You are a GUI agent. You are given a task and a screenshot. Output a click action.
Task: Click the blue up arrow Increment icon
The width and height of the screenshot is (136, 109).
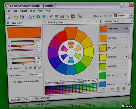pyautogui.click(x=35, y=67)
